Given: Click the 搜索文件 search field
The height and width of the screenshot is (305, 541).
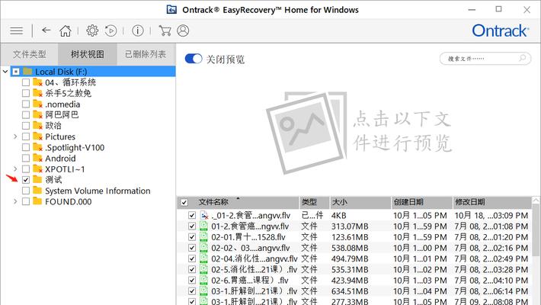Looking at the screenshot, I should [x=485, y=59].
